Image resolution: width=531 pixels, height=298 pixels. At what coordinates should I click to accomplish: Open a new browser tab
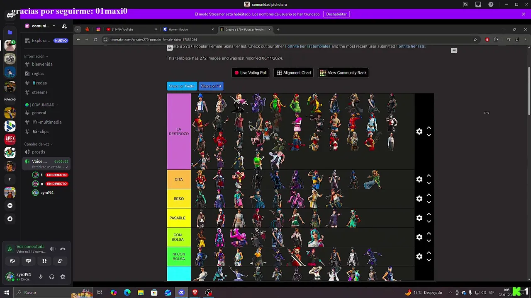point(278,29)
